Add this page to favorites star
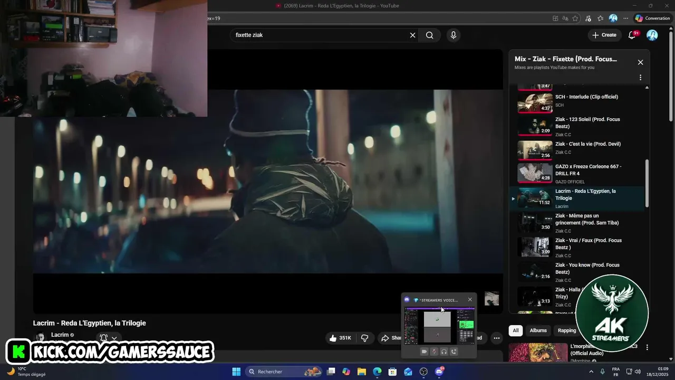Image resolution: width=675 pixels, height=380 pixels. point(575,18)
